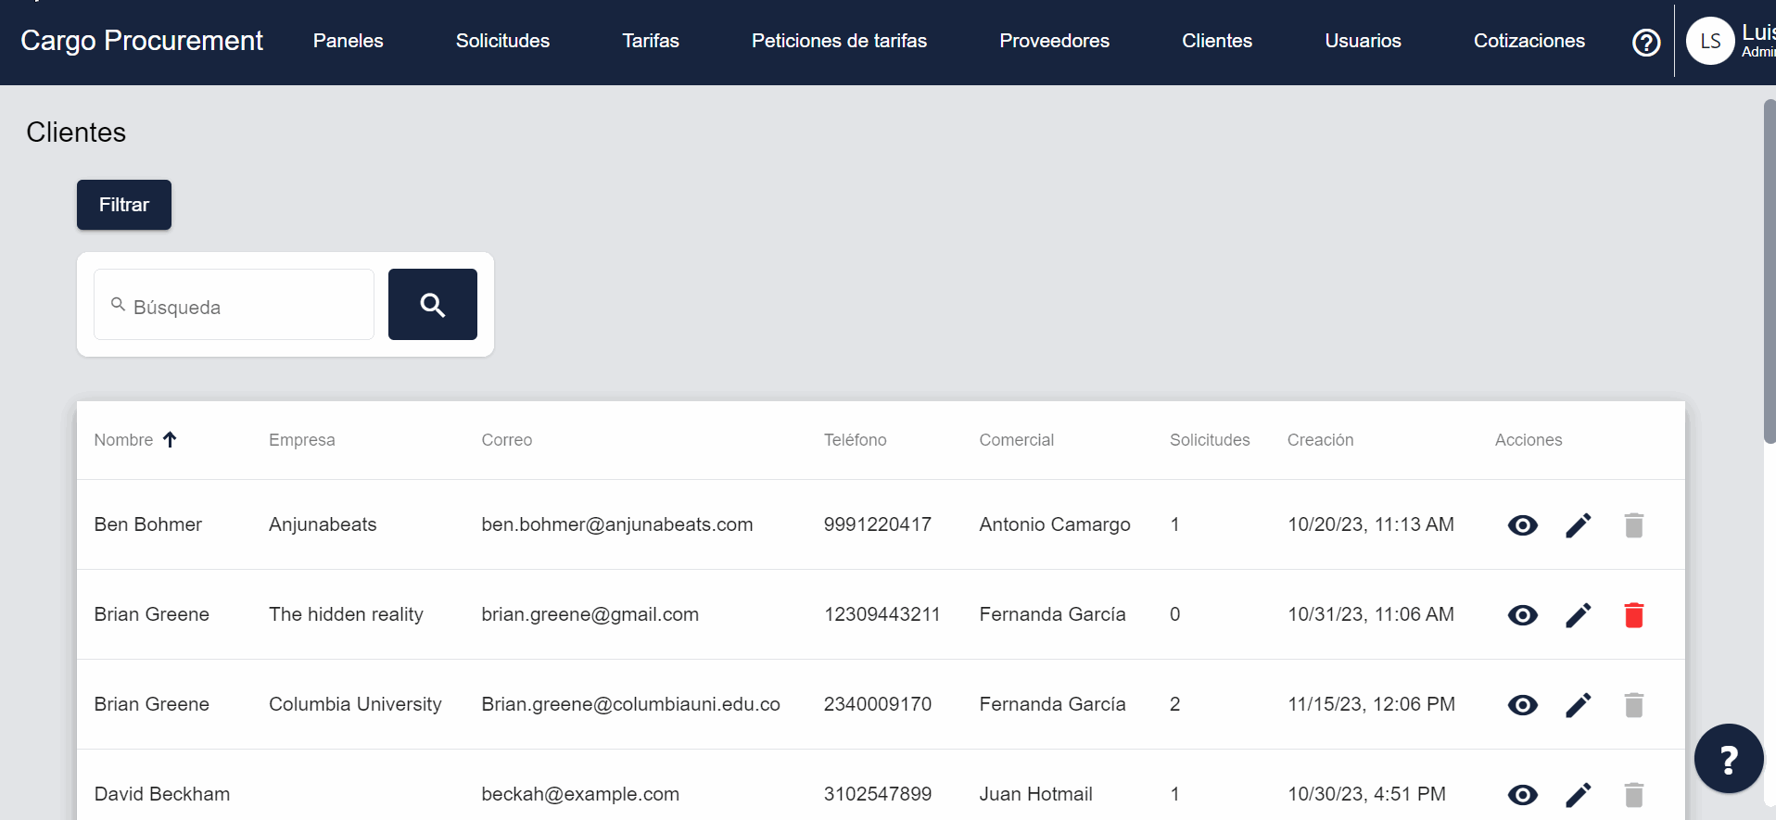Edit the Columbia University client record
The height and width of the screenshot is (820, 1776).
click(x=1578, y=705)
